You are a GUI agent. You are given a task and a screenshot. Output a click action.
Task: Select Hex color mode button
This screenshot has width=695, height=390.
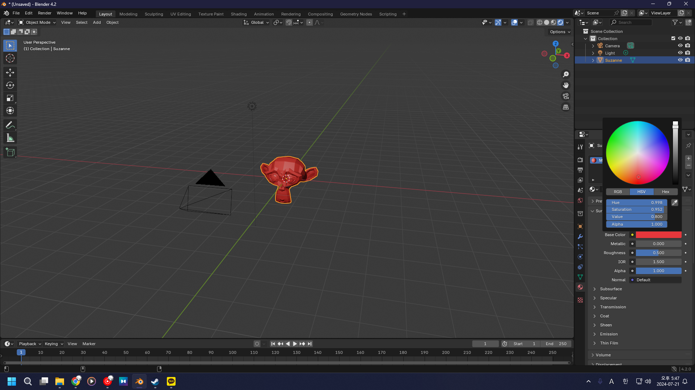[665, 192]
